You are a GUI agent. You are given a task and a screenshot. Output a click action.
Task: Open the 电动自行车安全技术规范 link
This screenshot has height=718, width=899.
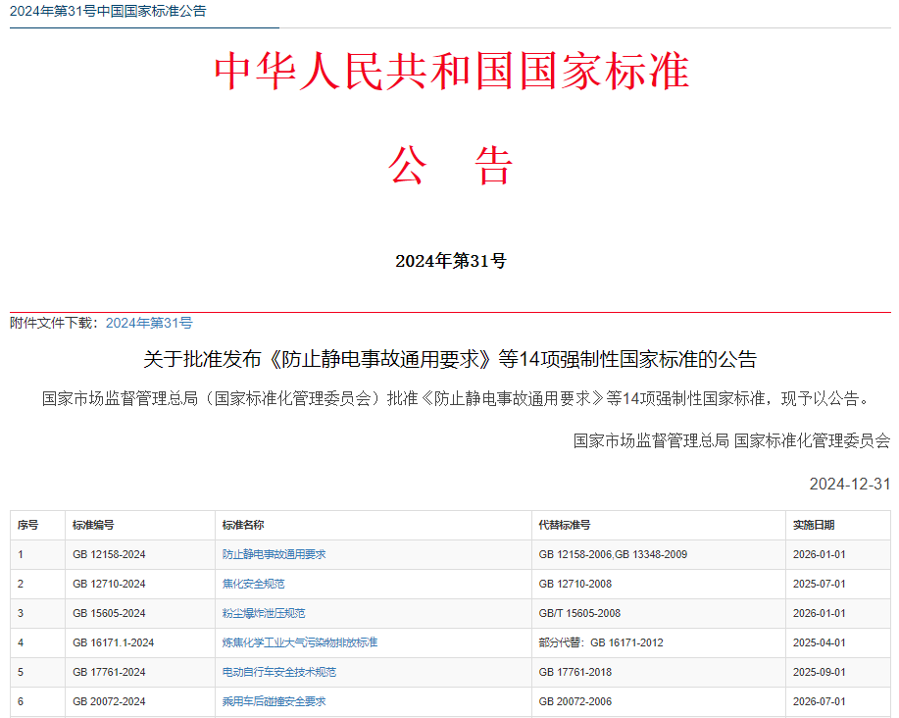(279, 672)
